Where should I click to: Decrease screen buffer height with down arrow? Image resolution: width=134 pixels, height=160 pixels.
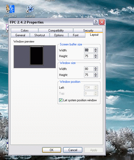coord(96,57)
